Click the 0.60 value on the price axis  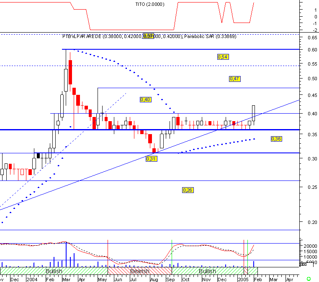coord(312,50)
